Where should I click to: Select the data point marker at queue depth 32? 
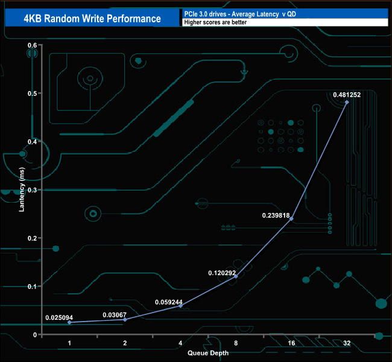347,102
